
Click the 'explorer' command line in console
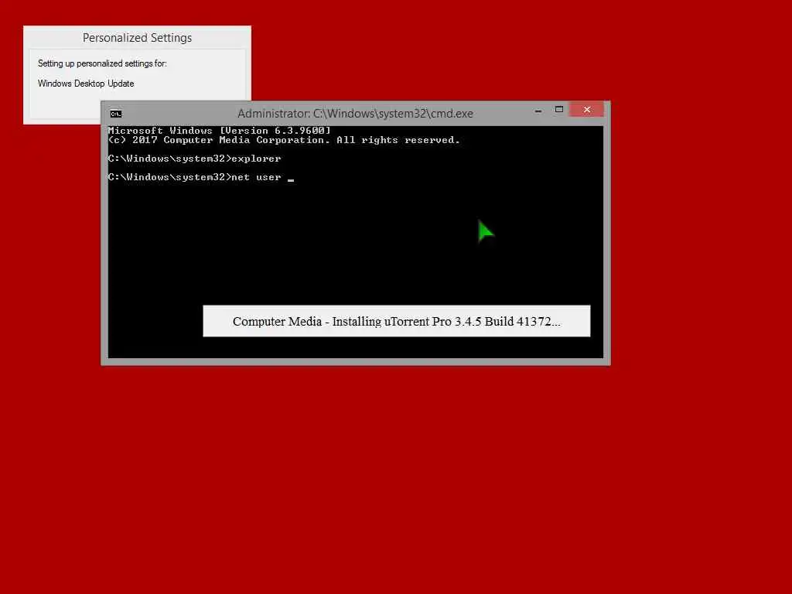click(x=194, y=159)
